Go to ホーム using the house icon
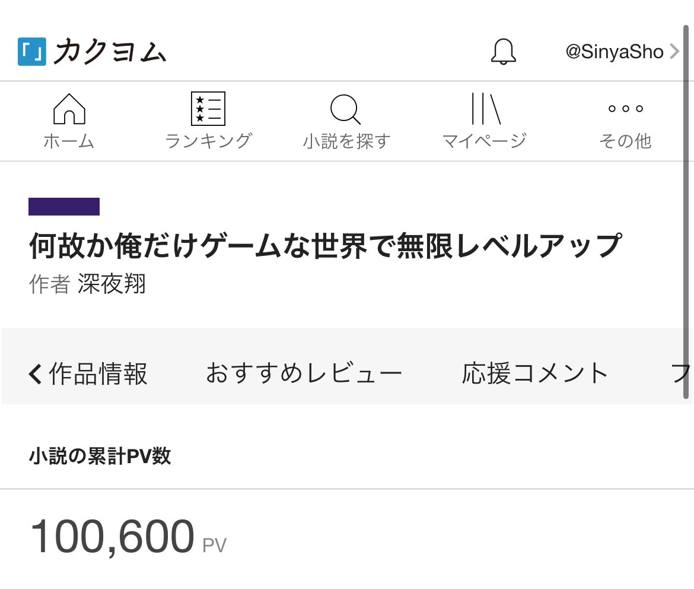 coord(69,109)
